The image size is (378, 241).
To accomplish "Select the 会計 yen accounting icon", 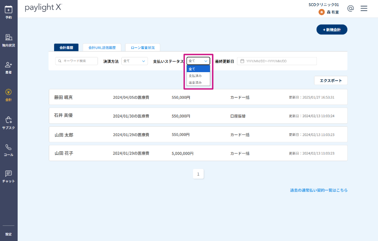I will tap(9, 95).
